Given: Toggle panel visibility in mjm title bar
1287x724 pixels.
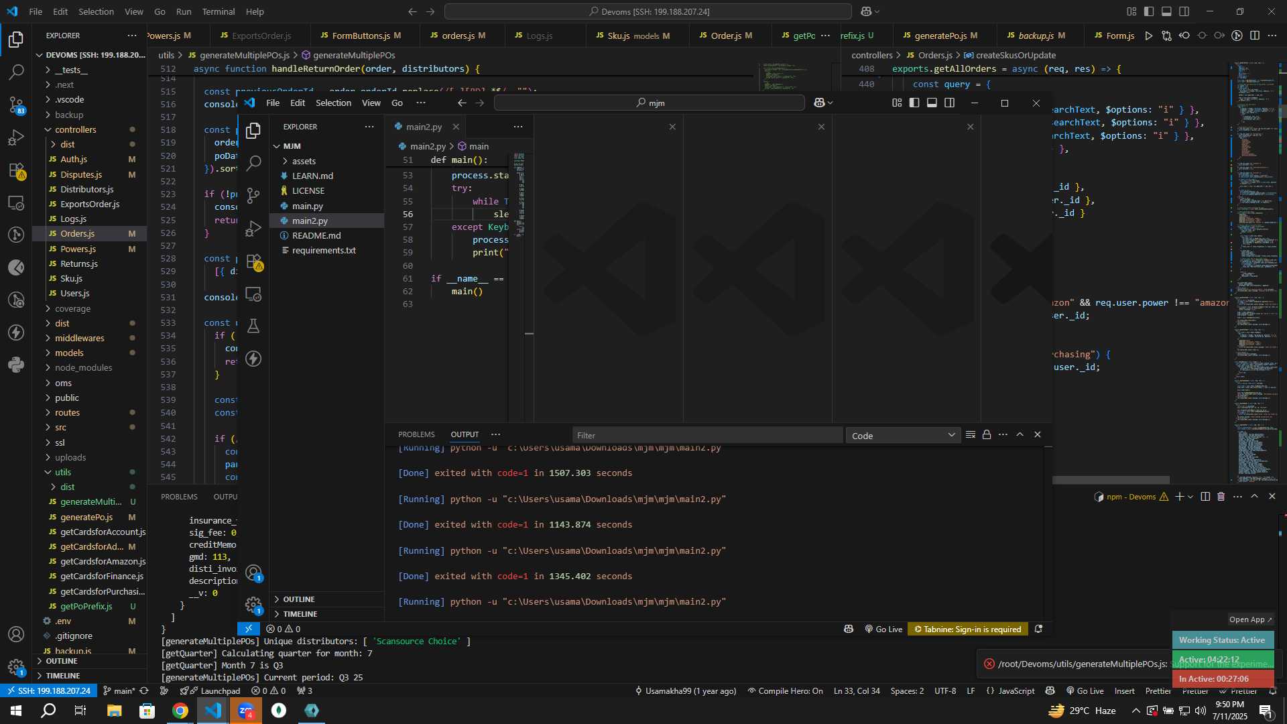Looking at the screenshot, I should [932, 103].
